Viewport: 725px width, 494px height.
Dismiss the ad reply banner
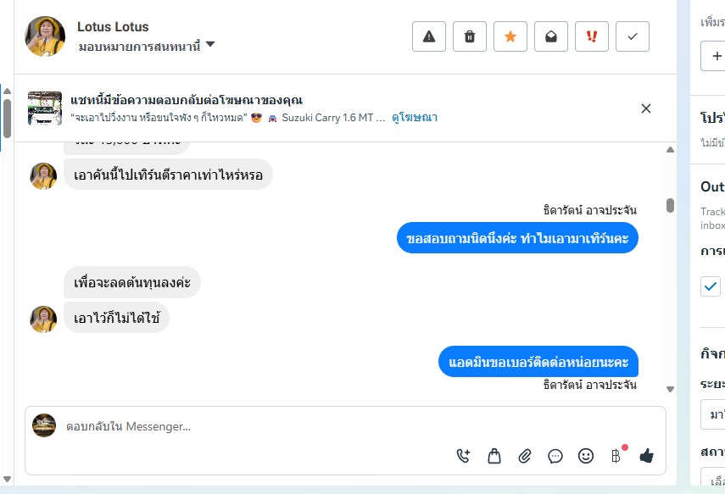646,108
